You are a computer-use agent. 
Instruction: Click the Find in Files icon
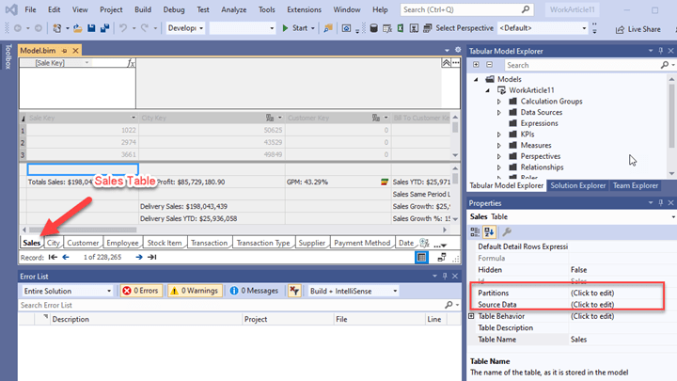click(328, 28)
